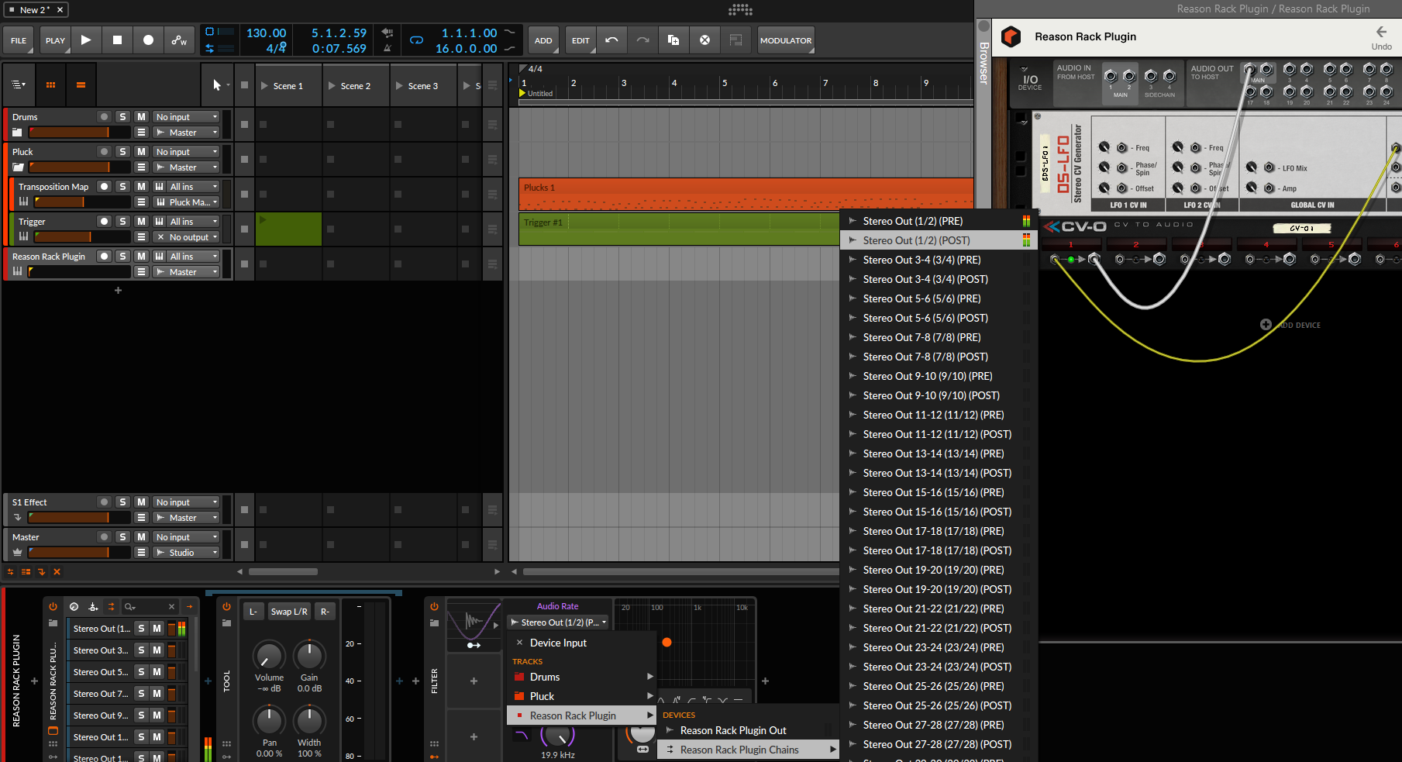
Task: Open Master track Studio output dropdown
Action: (x=186, y=553)
